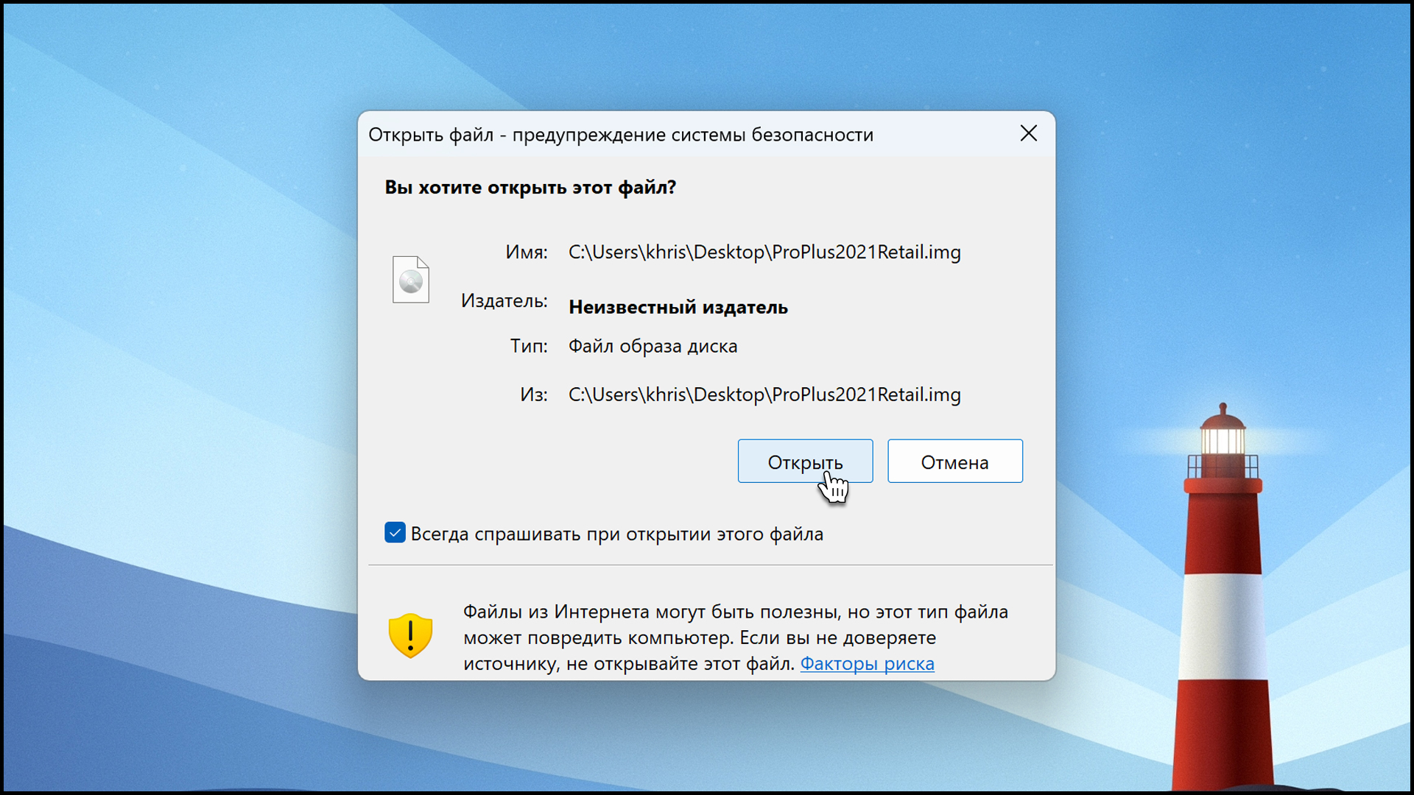Click the 'Всегда спрашивать при открытии' label text

616,534
